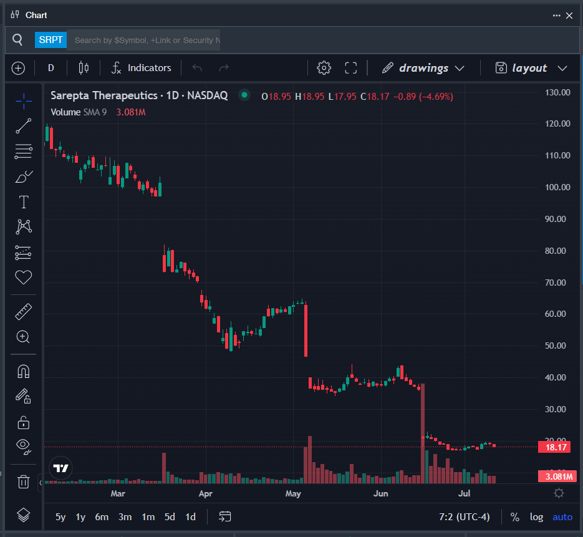Viewport: 583px width, 537px height.
Task: Click the Jul label on time axis
Action: (x=464, y=493)
